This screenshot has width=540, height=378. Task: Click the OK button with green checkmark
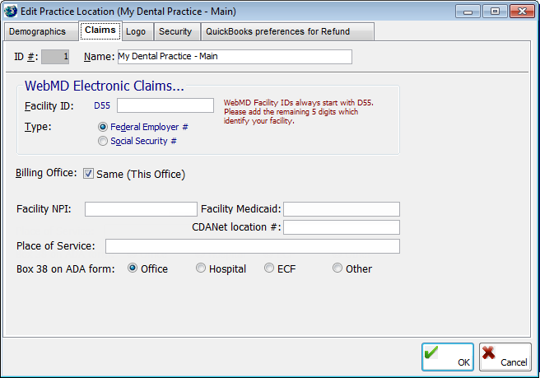click(x=448, y=357)
